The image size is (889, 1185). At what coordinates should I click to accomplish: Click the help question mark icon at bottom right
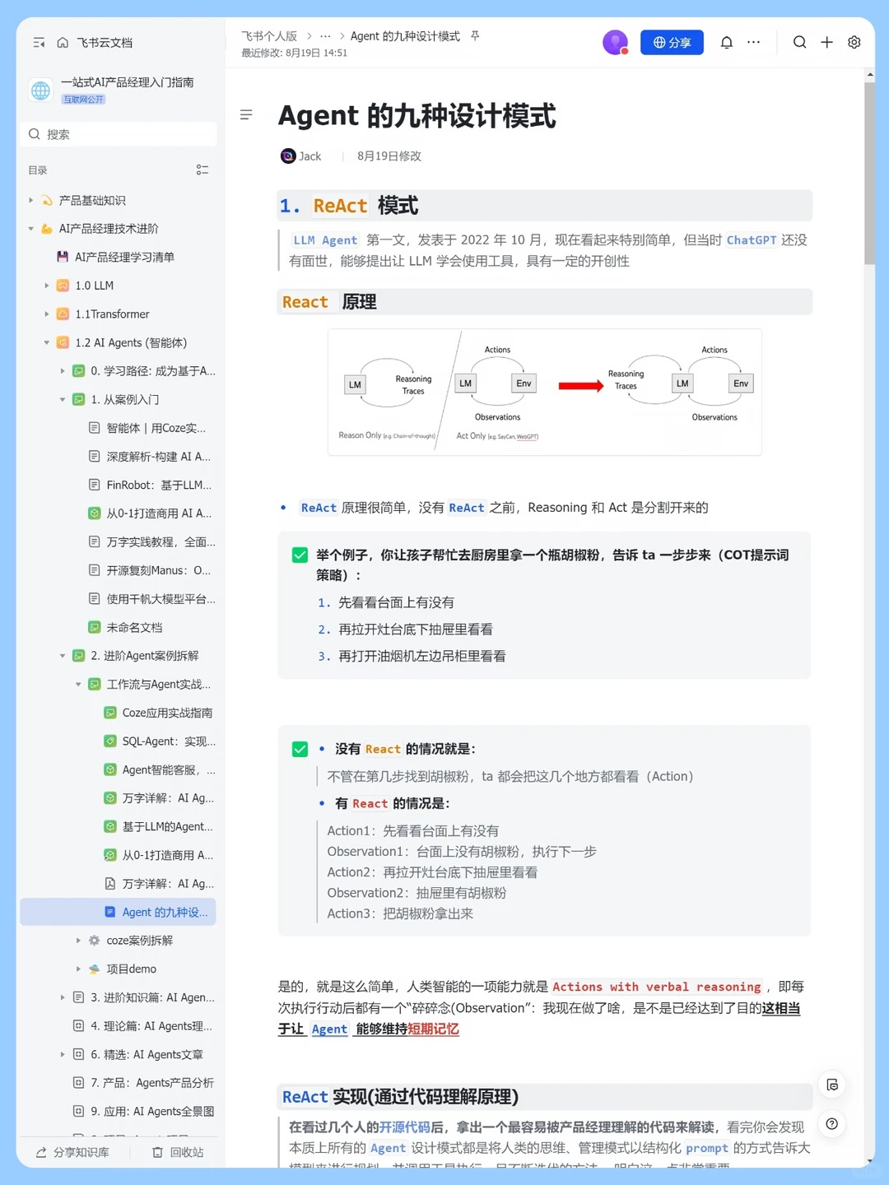pyautogui.click(x=832, y=1124)
